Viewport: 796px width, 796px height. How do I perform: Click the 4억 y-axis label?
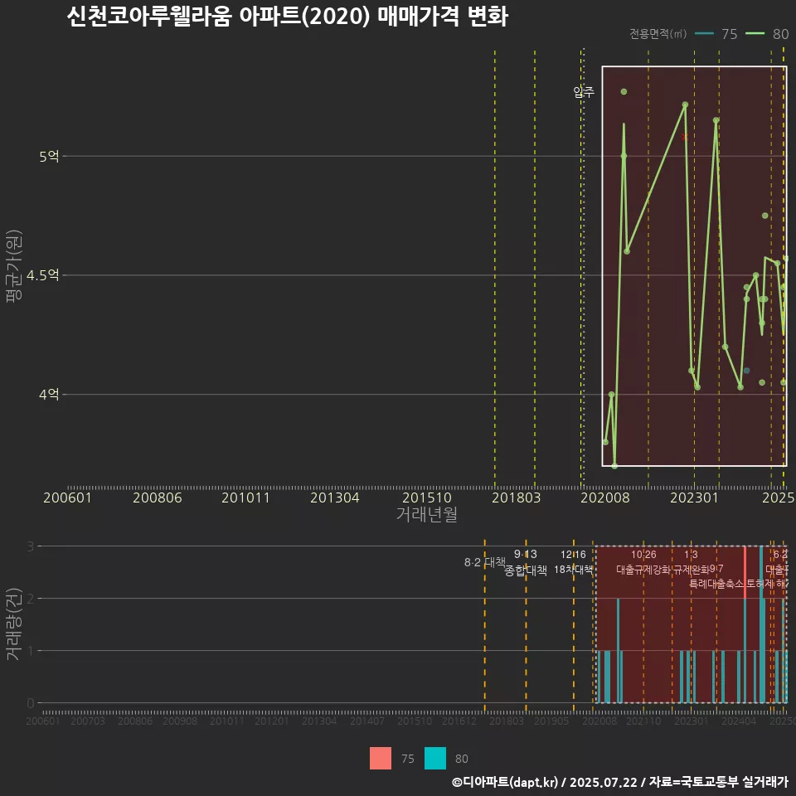point(49,395)
